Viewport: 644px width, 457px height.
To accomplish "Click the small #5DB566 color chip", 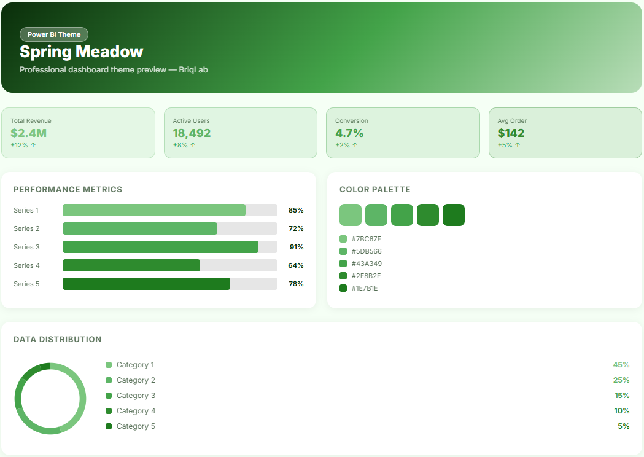I will (343, 251).
